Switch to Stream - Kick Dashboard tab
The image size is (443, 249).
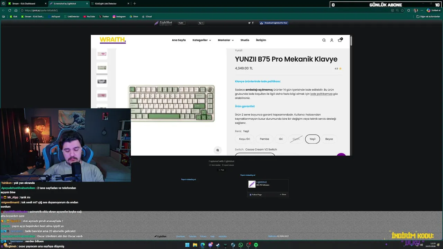pos(27,3)
